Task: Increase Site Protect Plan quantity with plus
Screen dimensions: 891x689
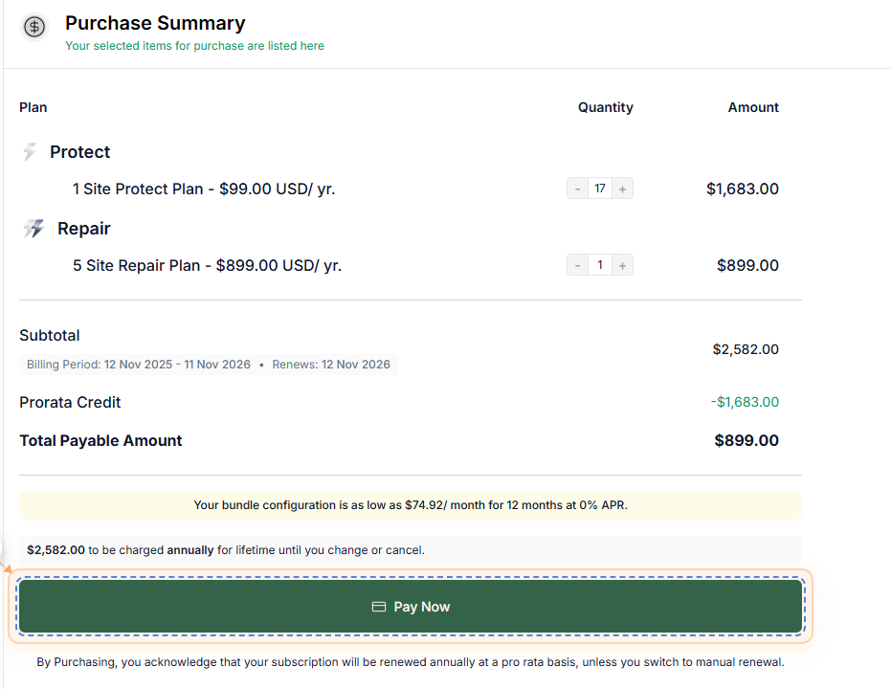Action: pos(623,189)
